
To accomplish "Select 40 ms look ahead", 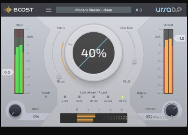I will pyautogui.click(x=123, y=97).
